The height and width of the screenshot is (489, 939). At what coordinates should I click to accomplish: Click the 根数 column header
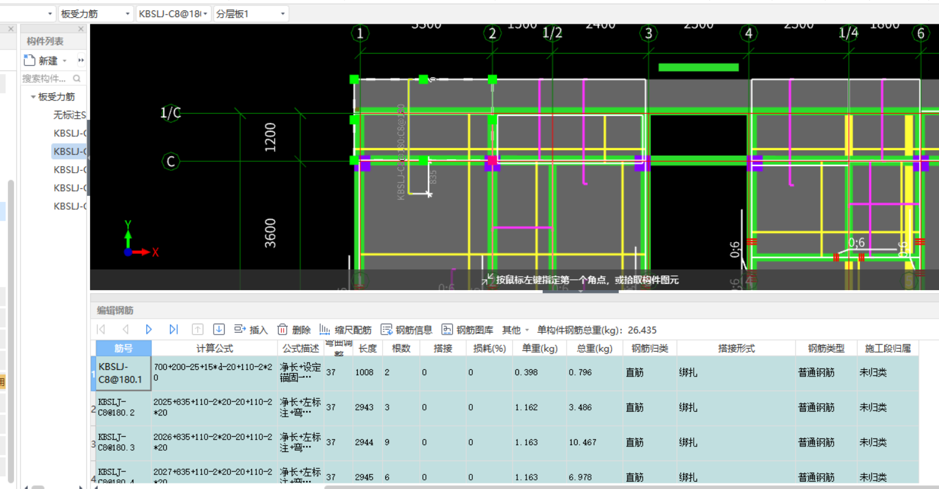pos(401,348)
